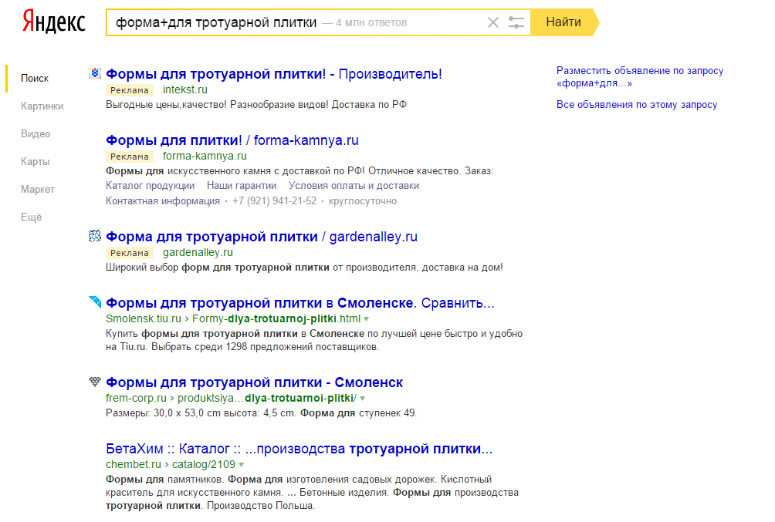Expand the dropdown arrow after frem-corp.ru URL
Viewport: 775px width, 522px height.
coord(362,399)
